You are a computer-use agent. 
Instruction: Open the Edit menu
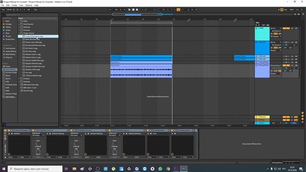coord(8,5)
